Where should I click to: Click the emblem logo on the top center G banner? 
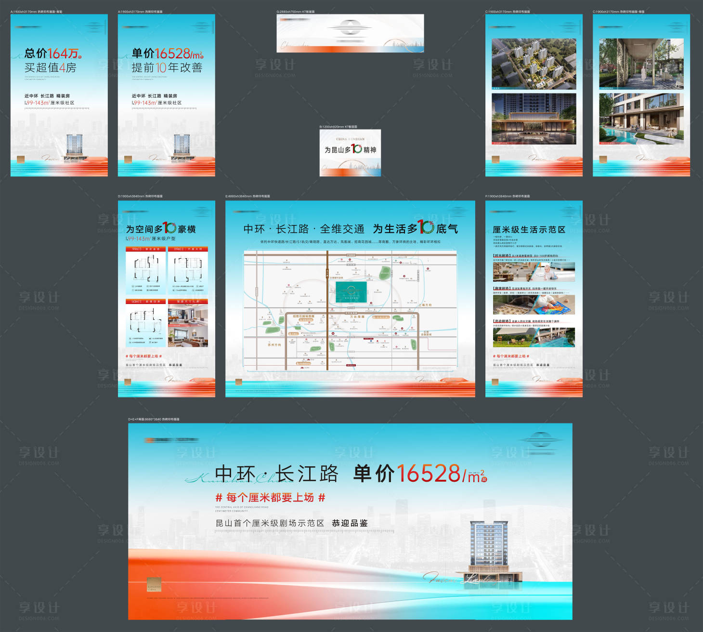point(350,27)
